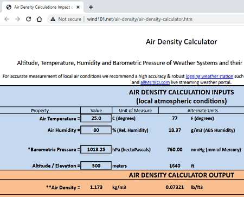Image resolution: width=244 pixels, height=197 pixels.
Task: Click the kg/m3 unit text
Action: point(119,187)
